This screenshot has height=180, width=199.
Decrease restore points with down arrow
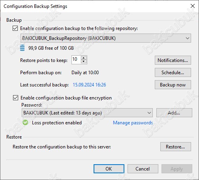pyautogui.click(x=84, y=62)
